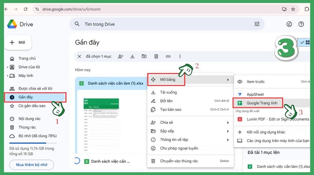Expand the Sắp xếp submenu arrow

228,131
